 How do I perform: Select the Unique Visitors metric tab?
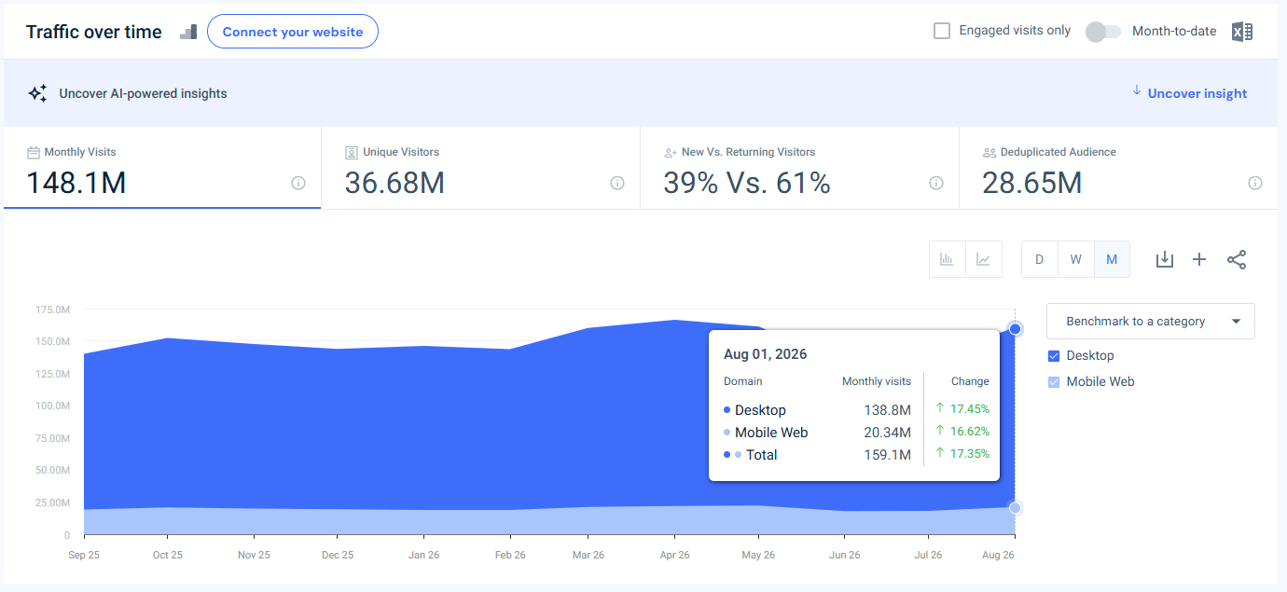pos(480,168)
